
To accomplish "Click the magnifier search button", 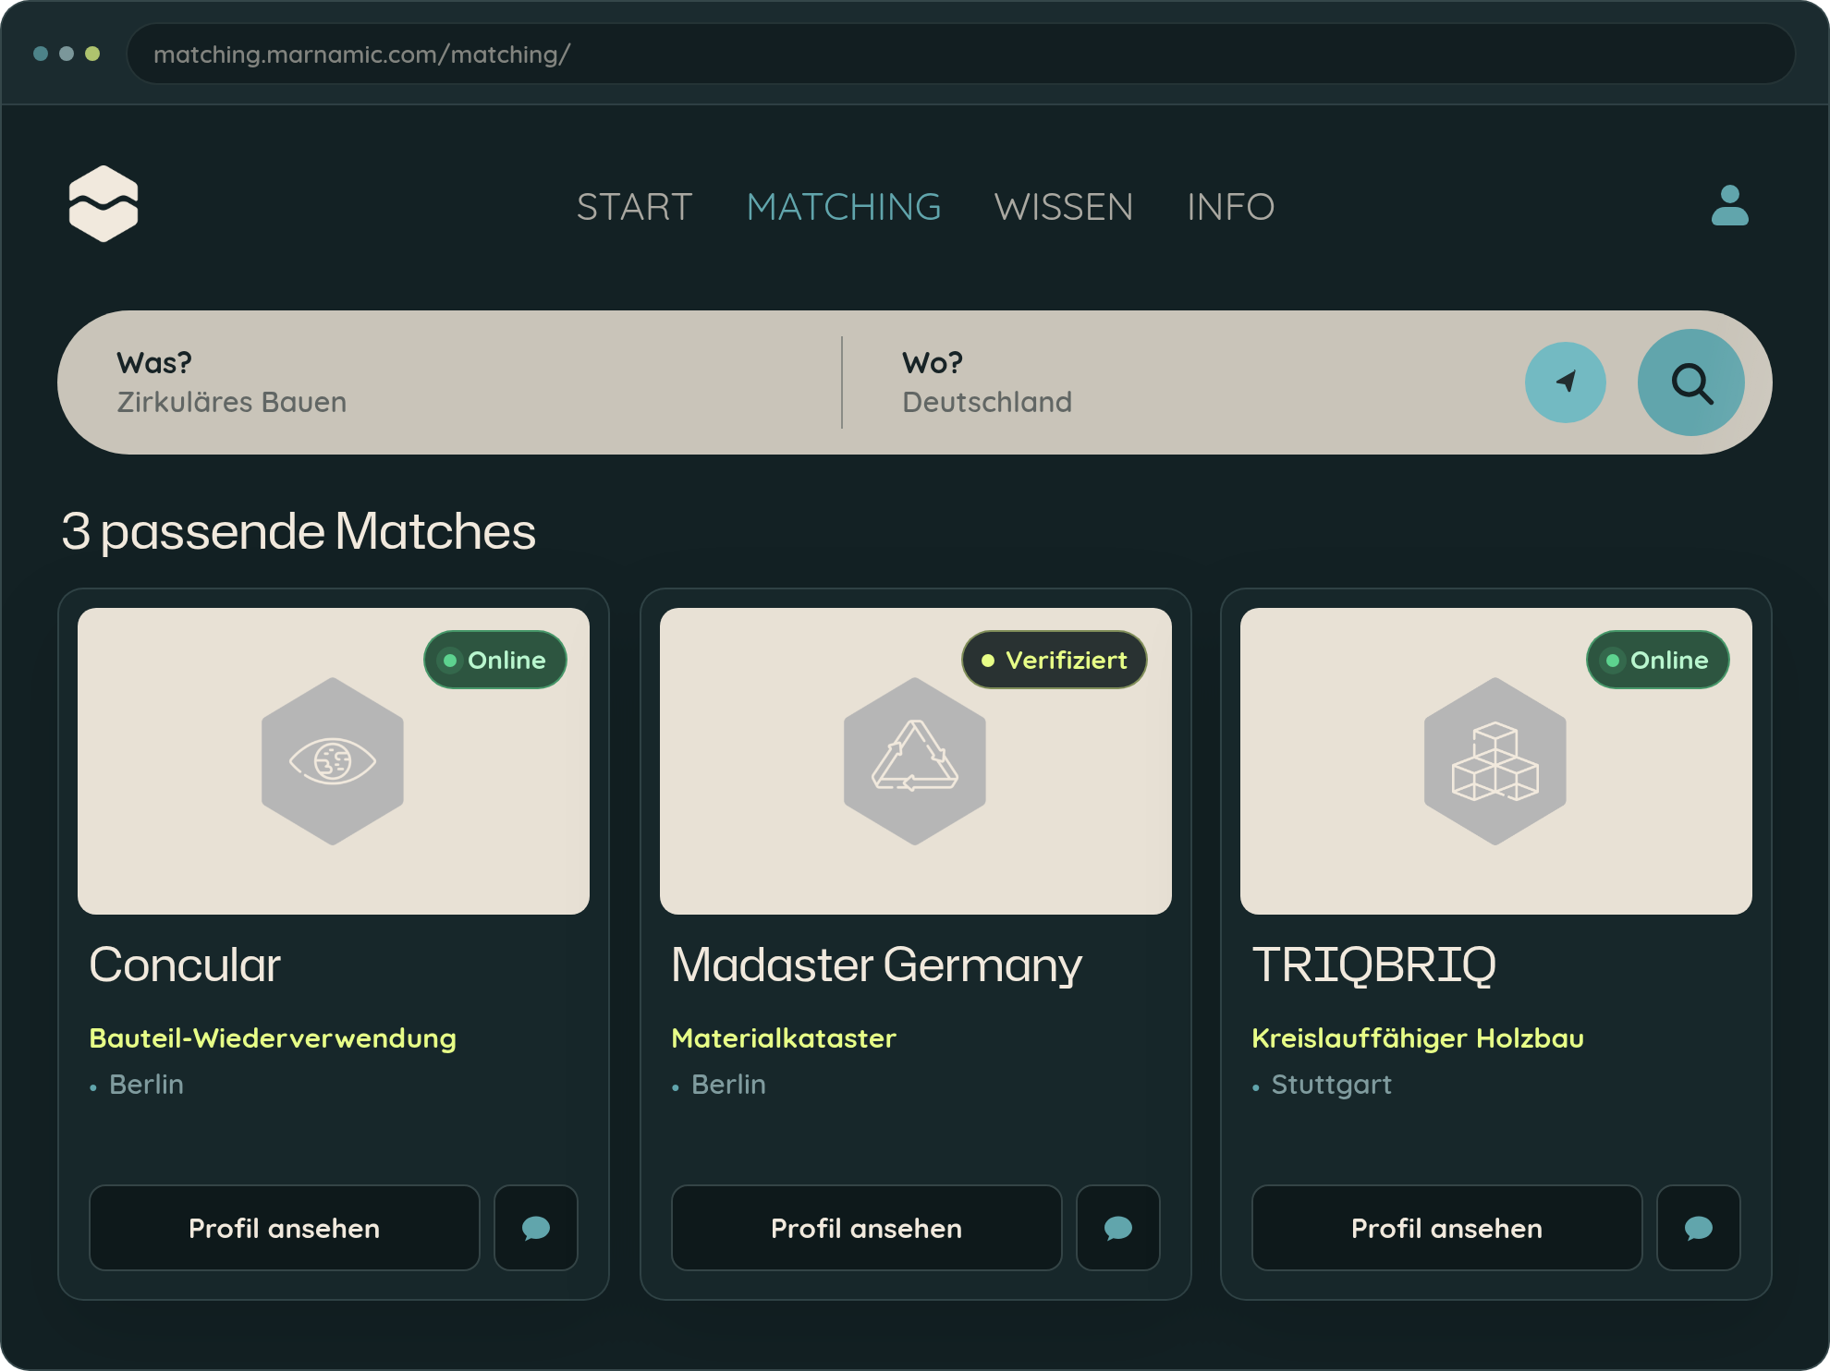I will [1690, 382].
